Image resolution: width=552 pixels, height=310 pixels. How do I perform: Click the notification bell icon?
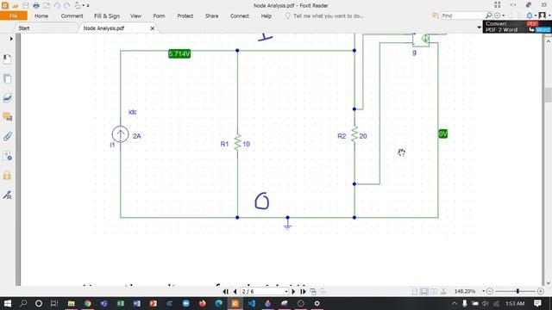pyautogui.click(x=530, y=15)
